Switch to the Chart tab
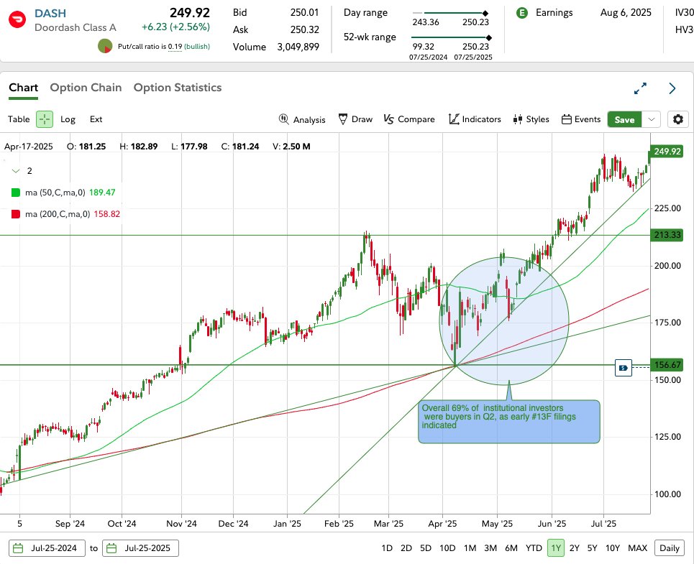694x564 pixels. (x=24, y=88)
